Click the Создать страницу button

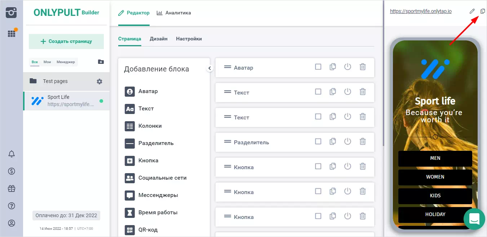pos(66,41)
